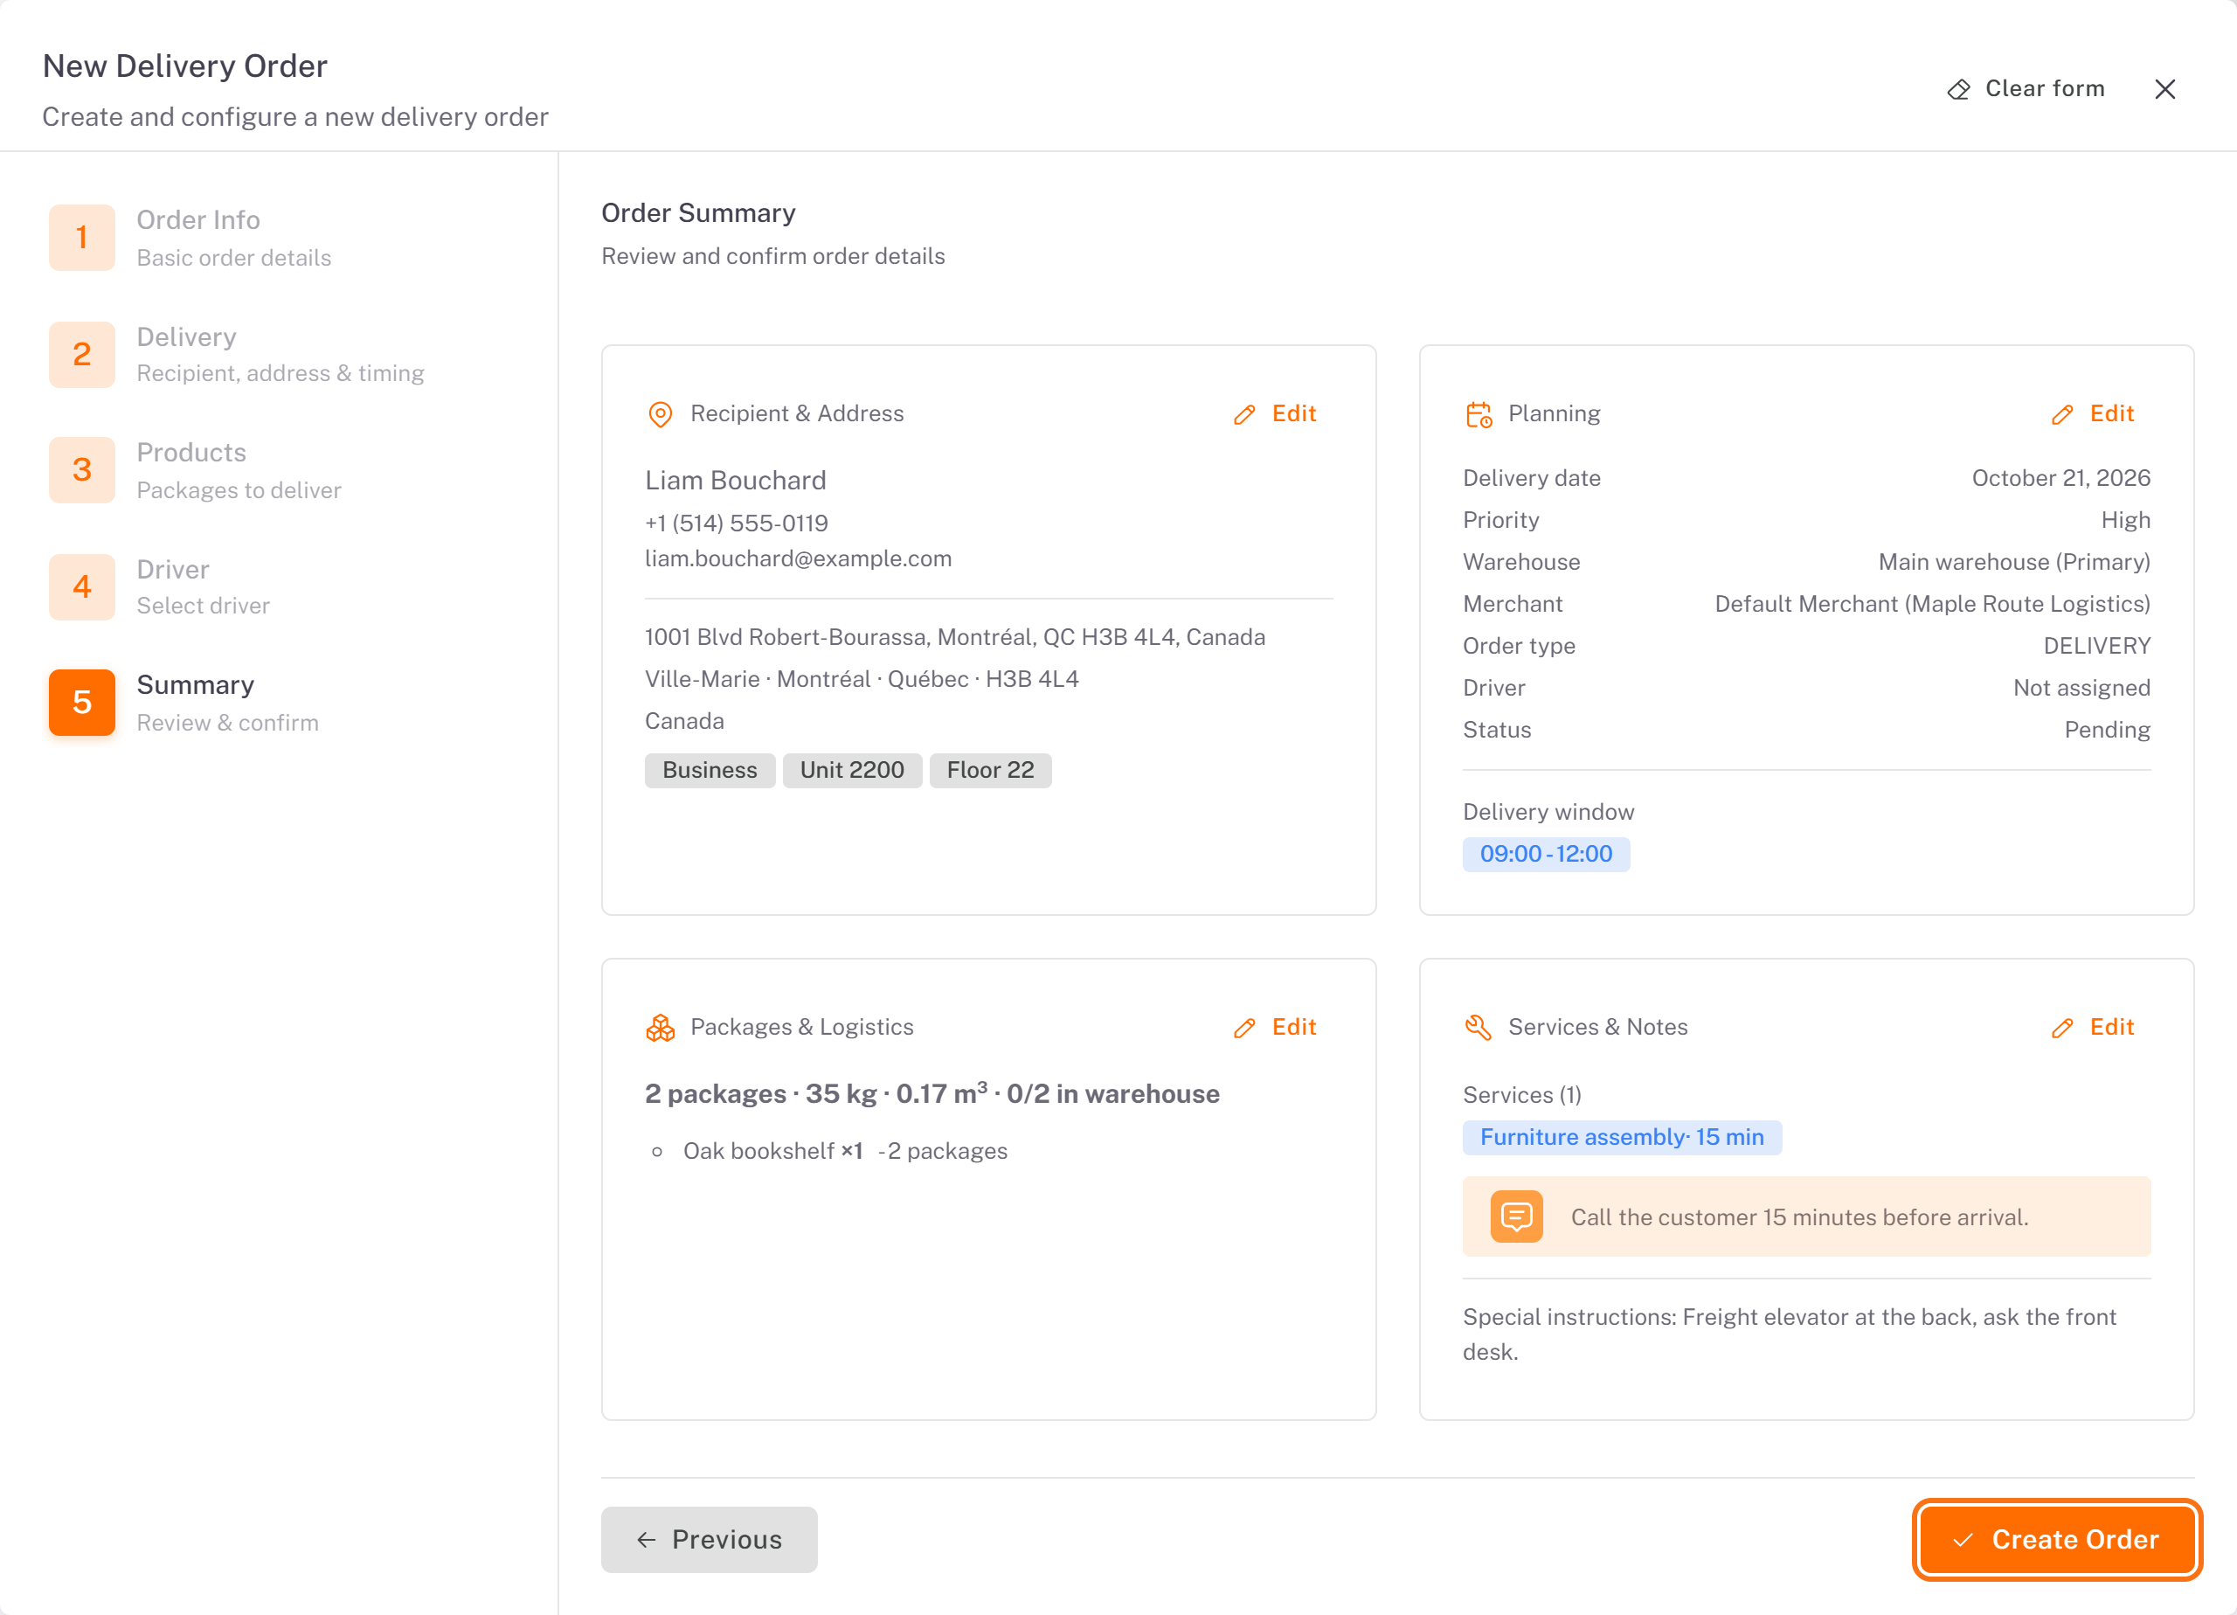Click the Furniture assembly 15 min chip
Image resolution: width=2237 pixels, height=1615 pixels.
coord(1622,1138)
